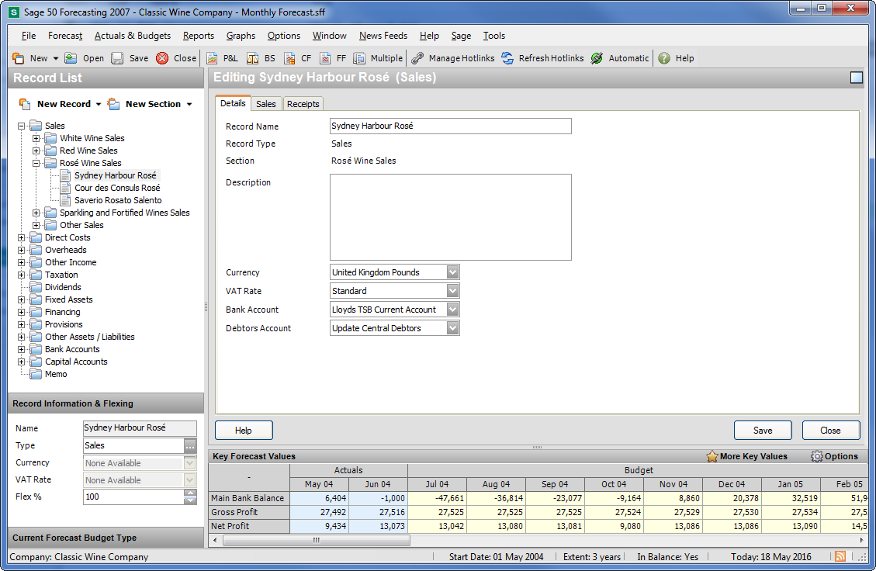Click the Save disk toolbar icon
Screen dimensions: 876x571
pos(116,58)
